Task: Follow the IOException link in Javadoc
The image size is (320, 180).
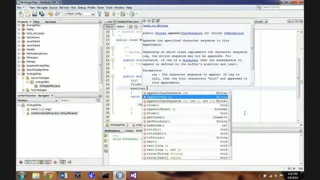Action: tap(234, 33)
